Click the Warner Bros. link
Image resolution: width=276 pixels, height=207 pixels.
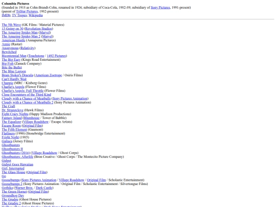pos(24,188)
